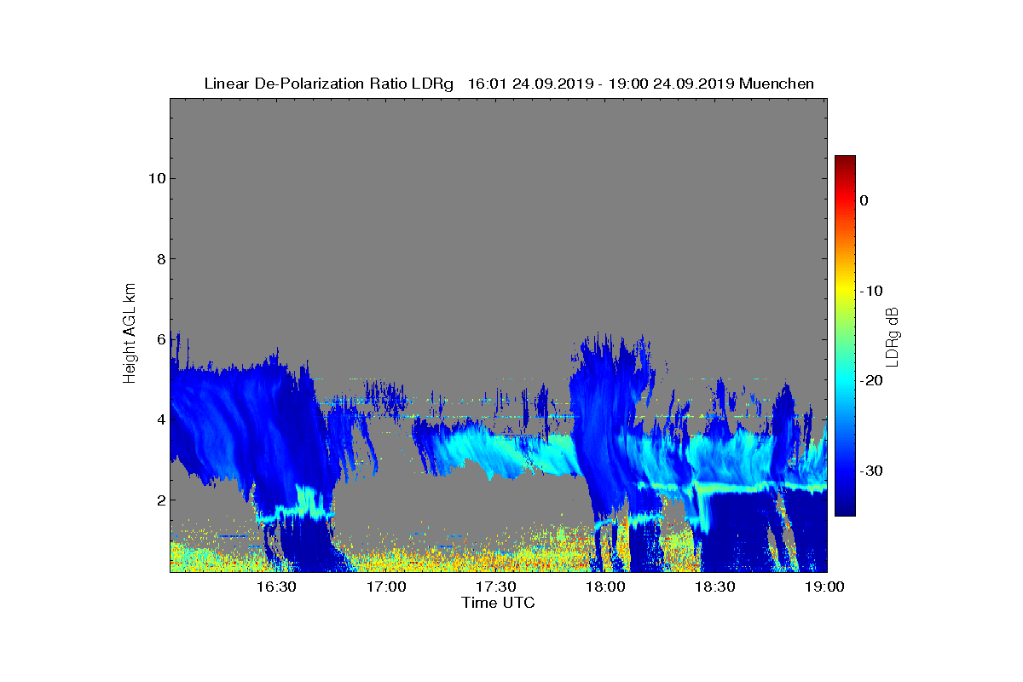The image size is (1023, 682).
Task: Click the 18:30 time tick label
Action: [x=715, y=587]
